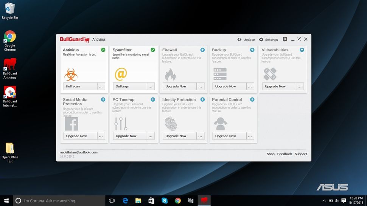Click the nadelbrian@outlook.com account text
Viewport: 367px width, 206px height.
[x=79, y=152]
